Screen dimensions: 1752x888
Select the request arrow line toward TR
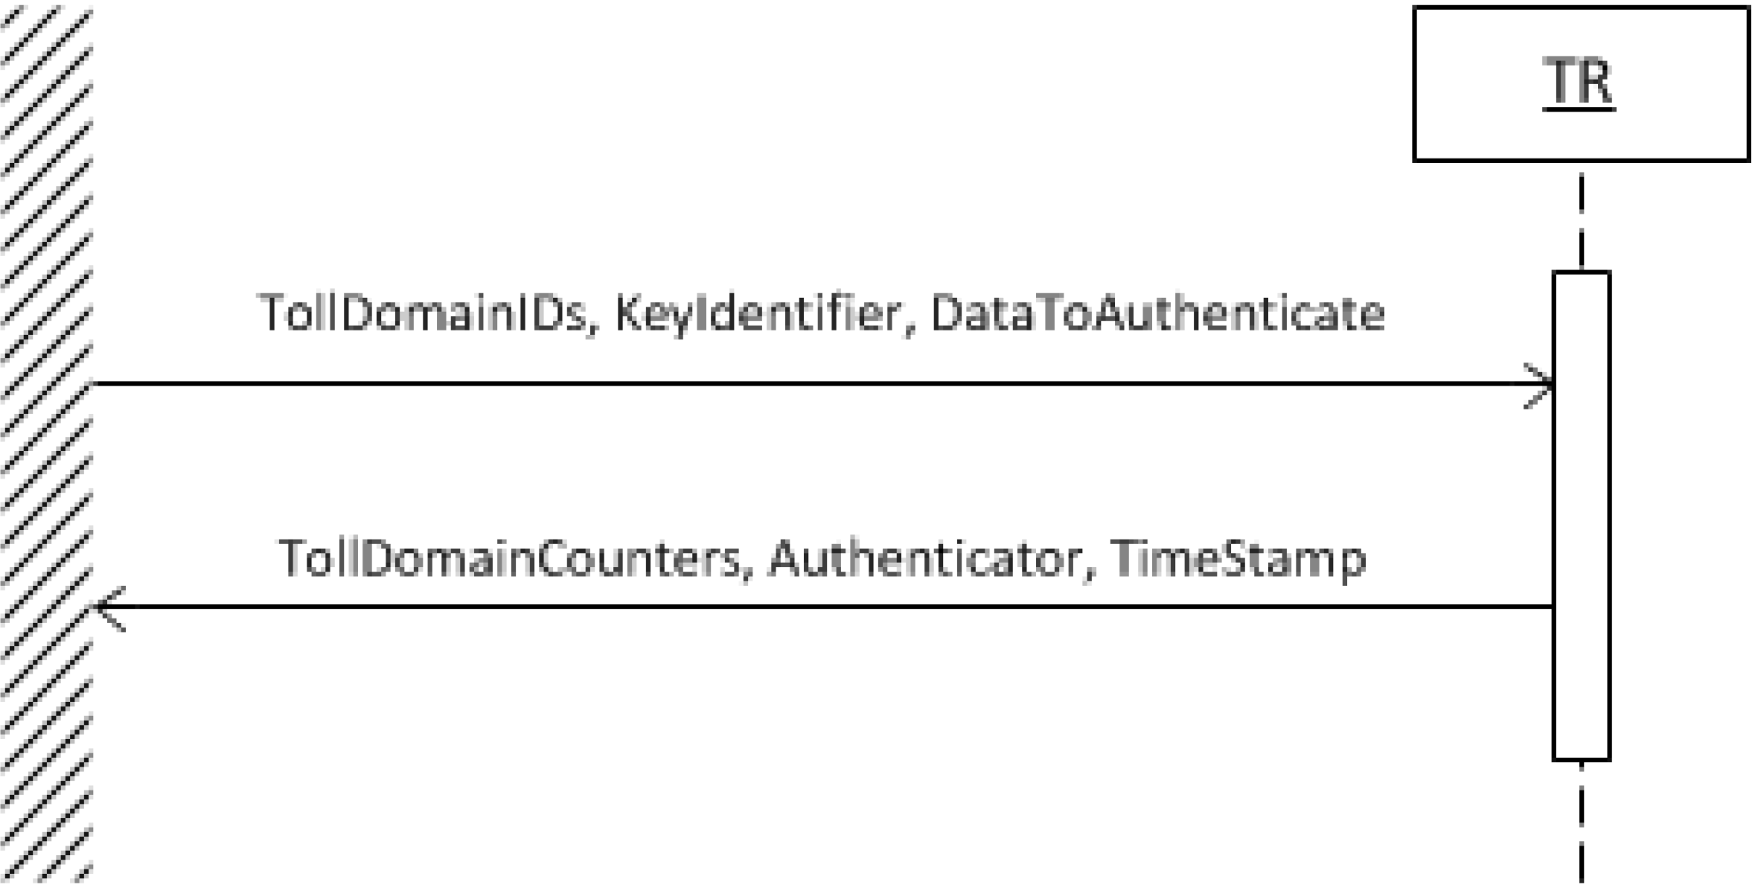tap(822, 384)
